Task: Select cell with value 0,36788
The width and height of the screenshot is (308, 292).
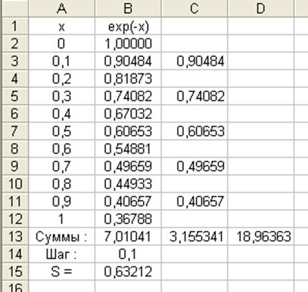Action: [x=128, y=219]
